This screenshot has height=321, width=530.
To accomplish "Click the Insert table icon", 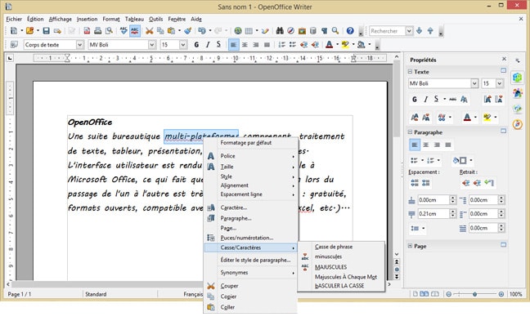I will (x=249, y=31).
